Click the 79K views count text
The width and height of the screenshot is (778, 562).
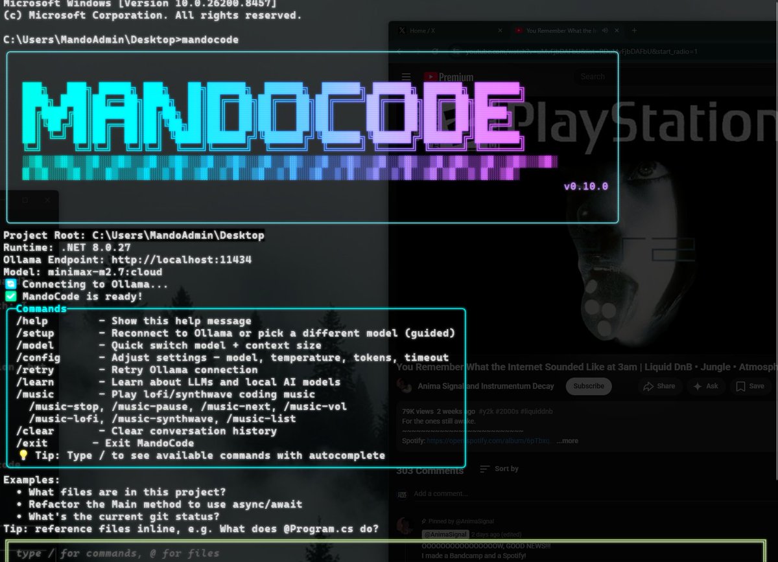point(418,412)
